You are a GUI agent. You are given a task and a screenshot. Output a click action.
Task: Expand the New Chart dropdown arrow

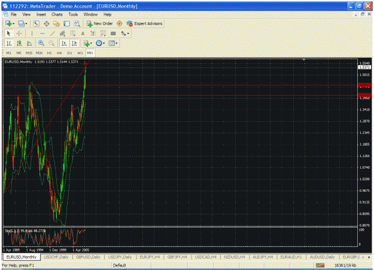[x=14, y=23]
